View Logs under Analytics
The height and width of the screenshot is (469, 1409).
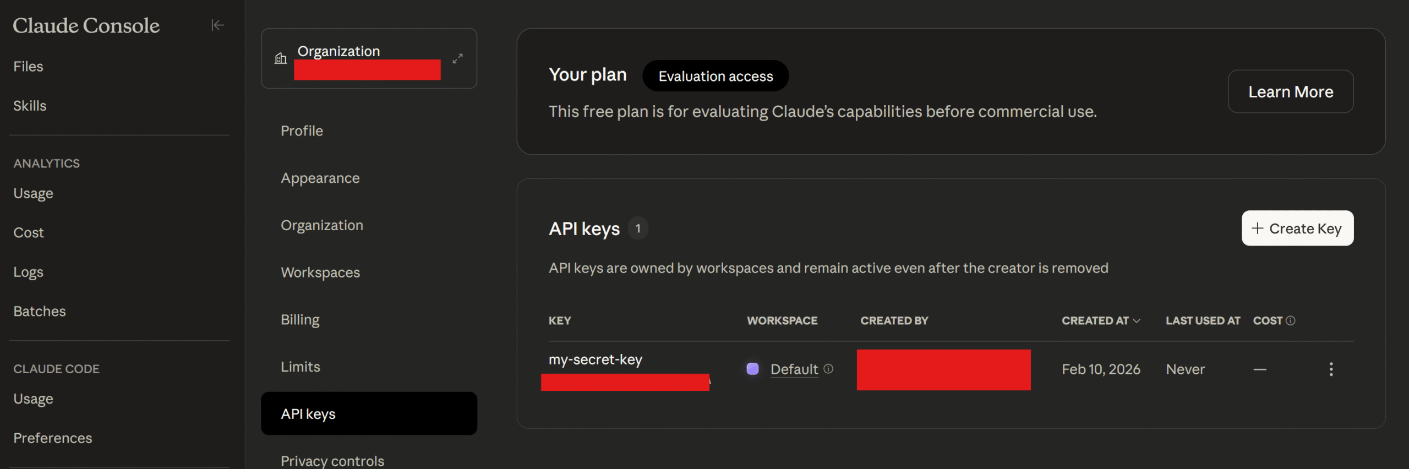[x=28, y=272]
